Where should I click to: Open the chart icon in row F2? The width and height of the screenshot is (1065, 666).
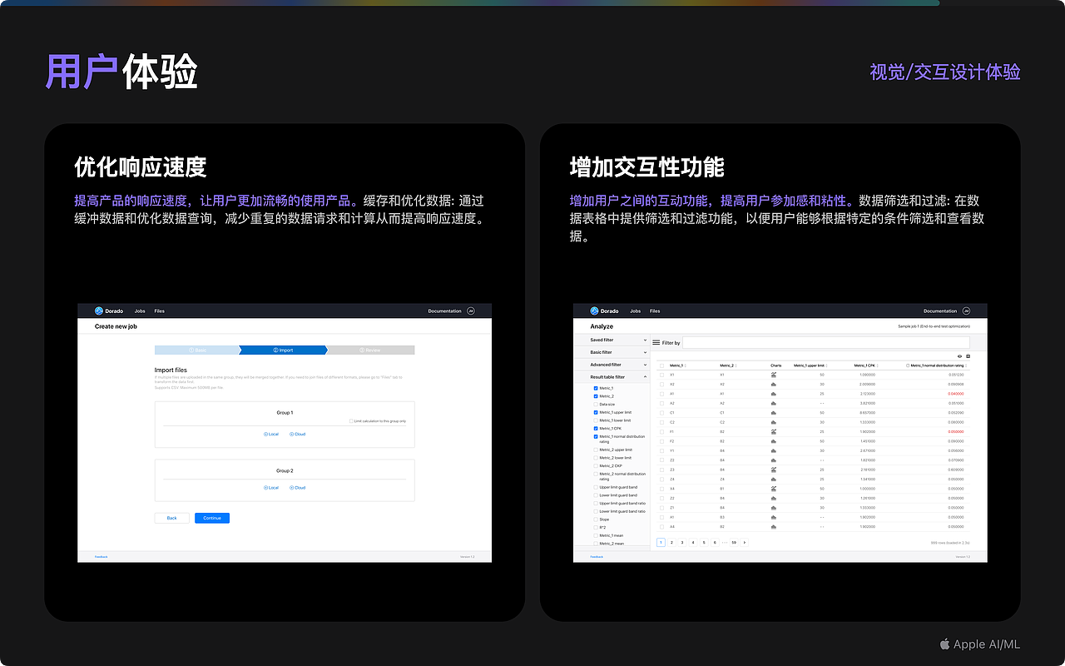click(x=774, y=441)
